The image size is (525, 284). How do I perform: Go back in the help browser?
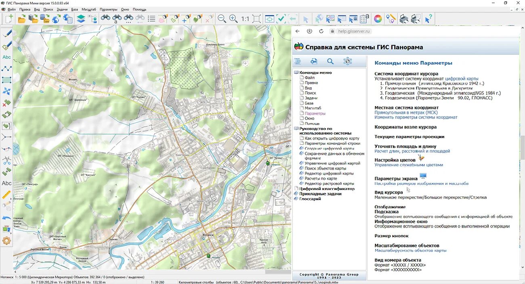click(298, 31)
